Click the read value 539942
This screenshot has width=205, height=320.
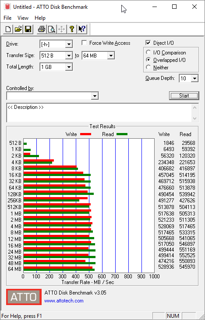coord(187,194)
